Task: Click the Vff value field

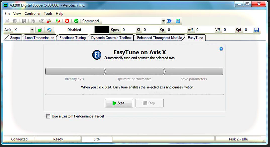Action: point(228,30)
